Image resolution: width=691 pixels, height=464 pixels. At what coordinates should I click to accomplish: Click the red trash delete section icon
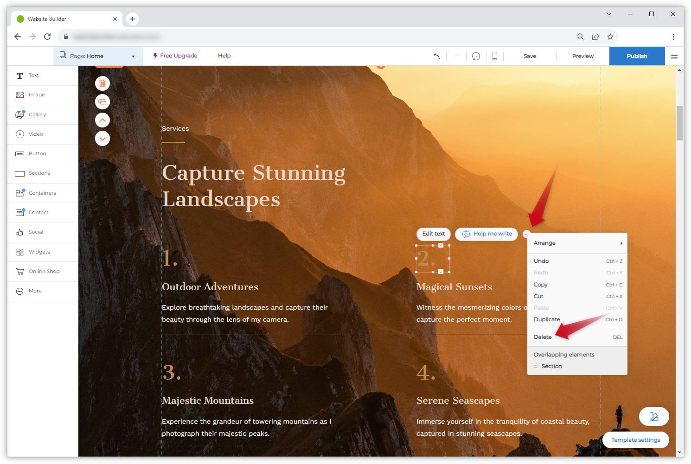click(102, 83)
